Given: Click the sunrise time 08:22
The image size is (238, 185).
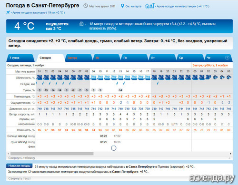Looking at the screenshot, I should tap(103, 136).
